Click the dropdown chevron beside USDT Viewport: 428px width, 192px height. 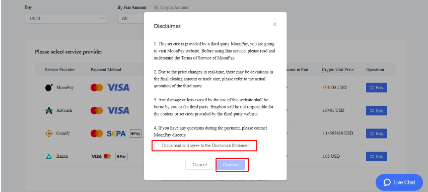click(x=102, y=19)
